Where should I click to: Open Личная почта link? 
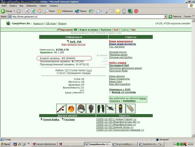[x=118, y=52]
